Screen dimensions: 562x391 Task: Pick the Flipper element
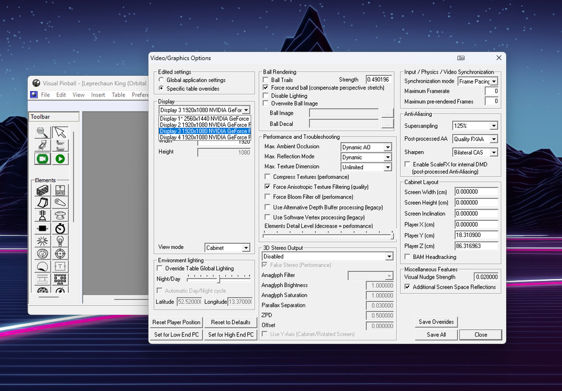coord(60,203)
